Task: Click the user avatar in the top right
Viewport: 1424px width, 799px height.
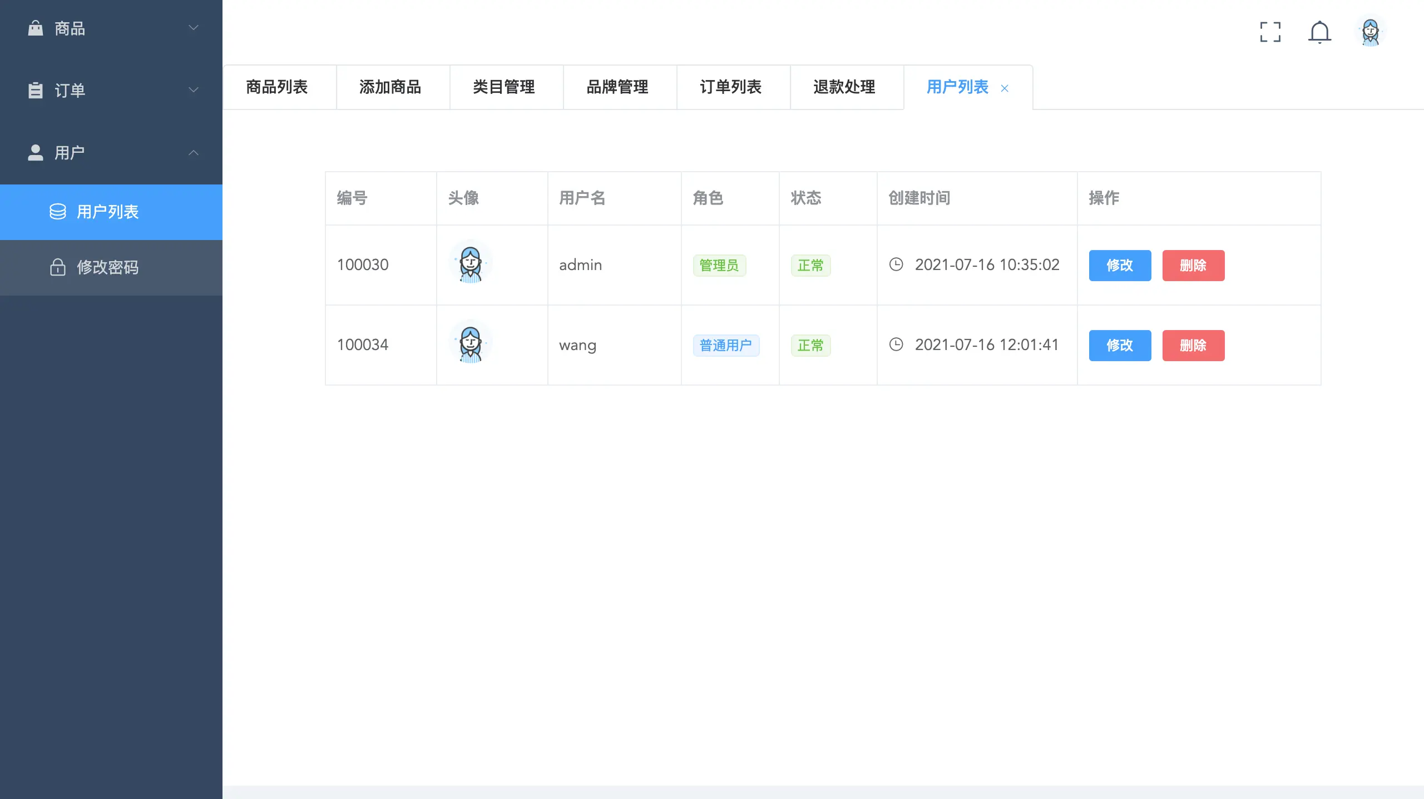Action: click(1370, 32)
